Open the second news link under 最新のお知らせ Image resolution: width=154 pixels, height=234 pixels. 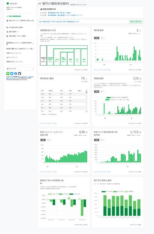coord(65,15)
